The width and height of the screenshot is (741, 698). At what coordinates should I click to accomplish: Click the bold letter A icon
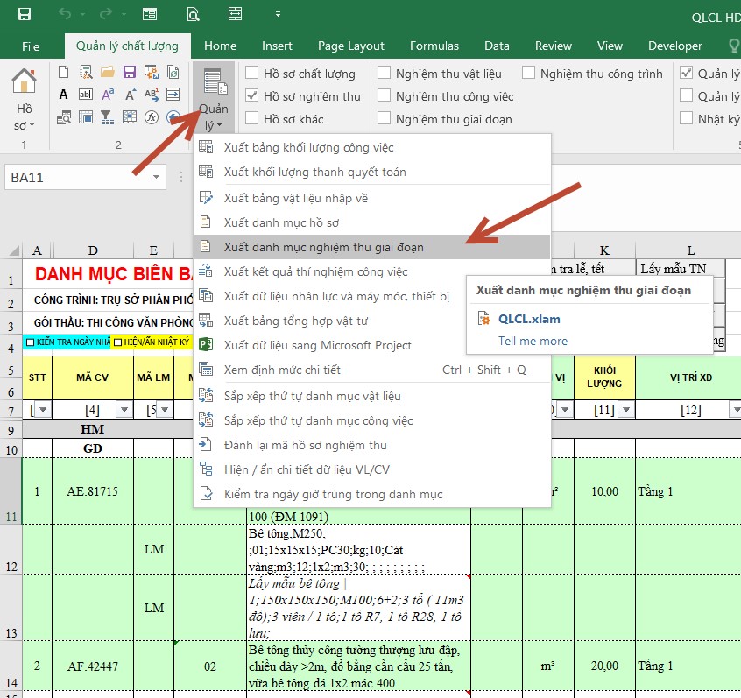tap(63, 95)
